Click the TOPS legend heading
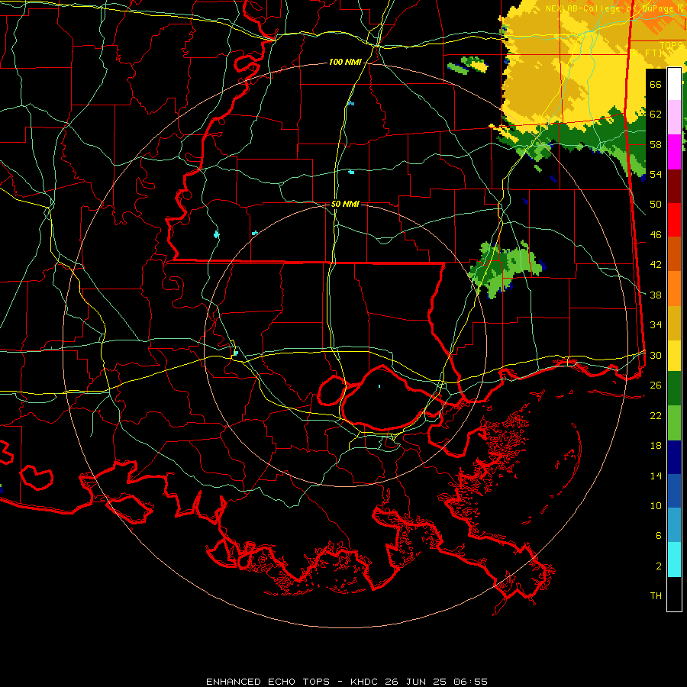The image size is (687, 687). (x=670, y=45)
